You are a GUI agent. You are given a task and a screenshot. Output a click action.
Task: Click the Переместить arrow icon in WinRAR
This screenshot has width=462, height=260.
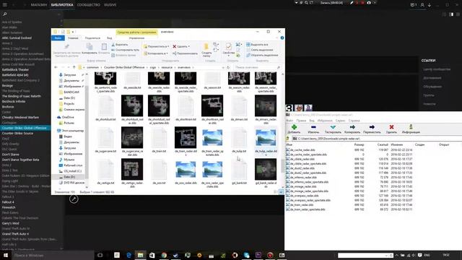[x=372, y=127]
